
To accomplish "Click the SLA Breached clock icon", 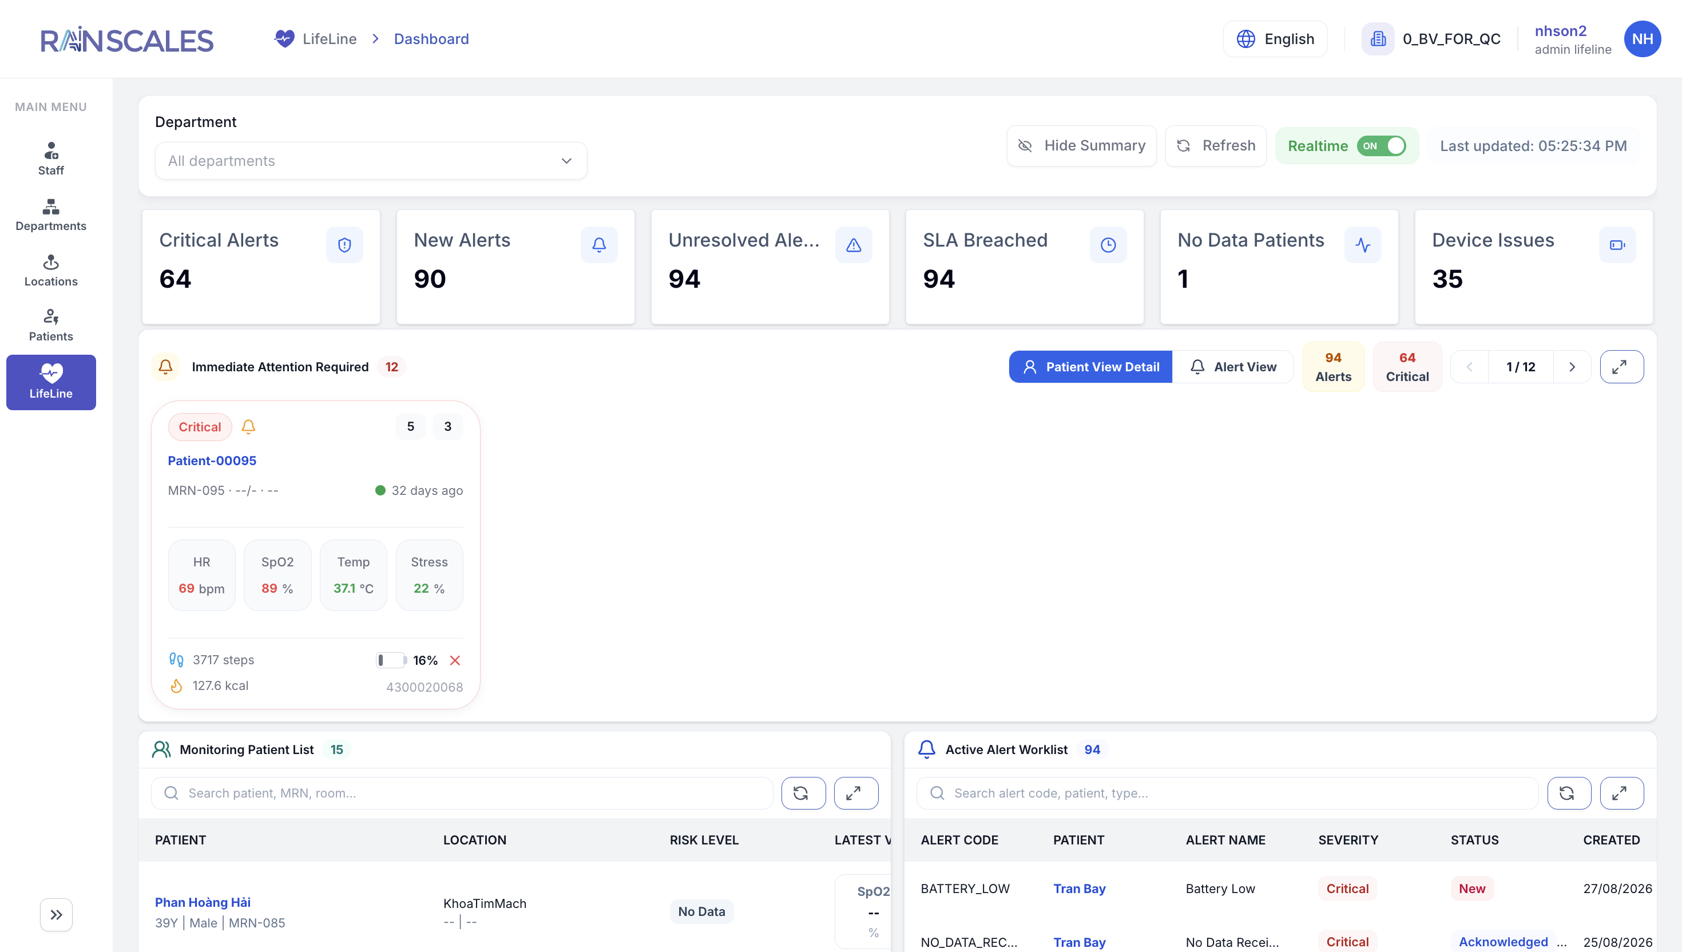I will 1108,244.
